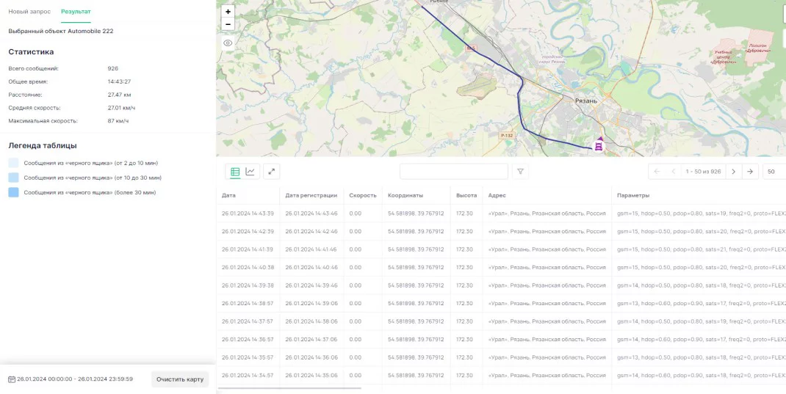Open the rows per page selector 50
The image size is (786, 394).
[x=774, y=172]
